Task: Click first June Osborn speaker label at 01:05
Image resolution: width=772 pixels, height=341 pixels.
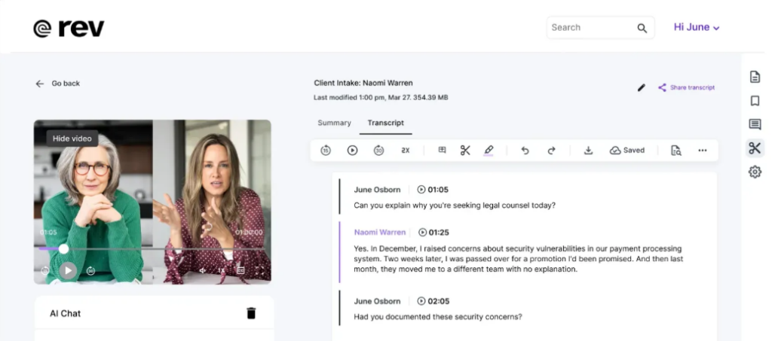Action: point(377,189)
